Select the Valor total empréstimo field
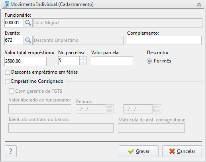 [26, 61]
